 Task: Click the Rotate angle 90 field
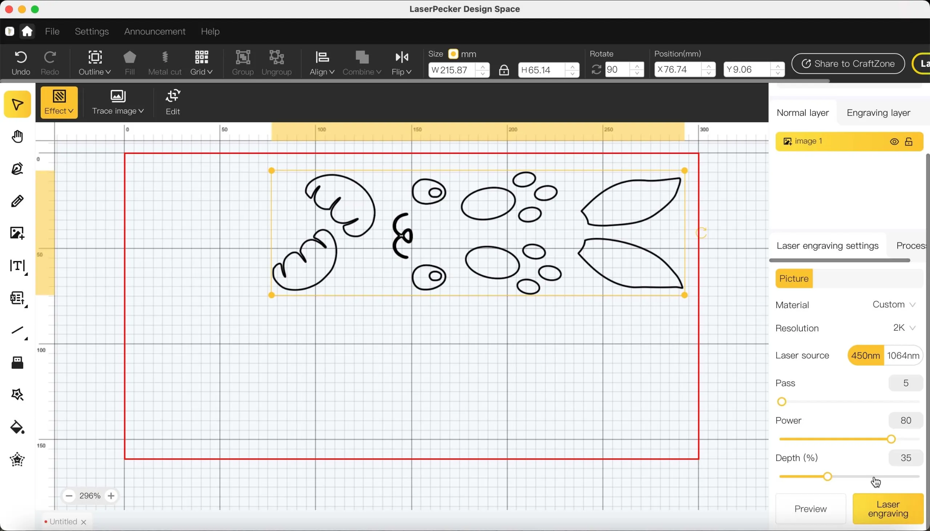pos(624,69)
